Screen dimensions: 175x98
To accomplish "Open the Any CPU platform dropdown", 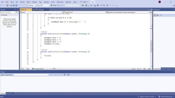I will point(43,5).
